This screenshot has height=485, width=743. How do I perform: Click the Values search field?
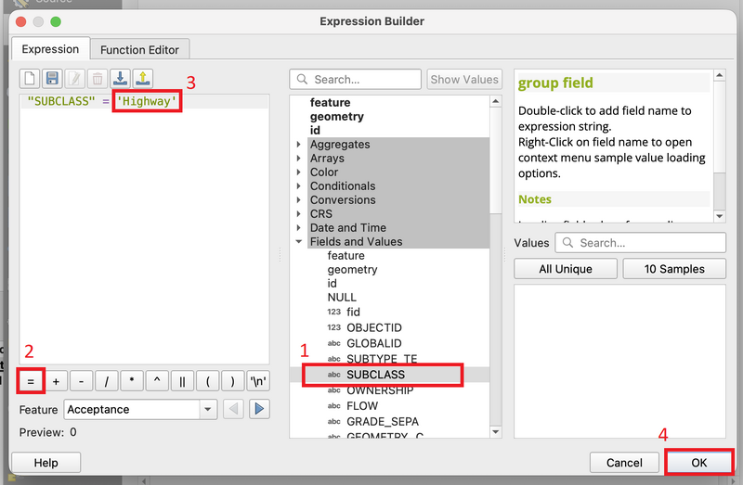pos(640,243)
